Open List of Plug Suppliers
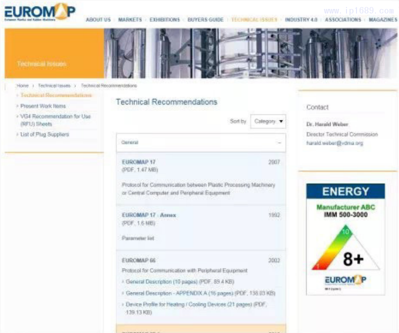 [44, 134]
